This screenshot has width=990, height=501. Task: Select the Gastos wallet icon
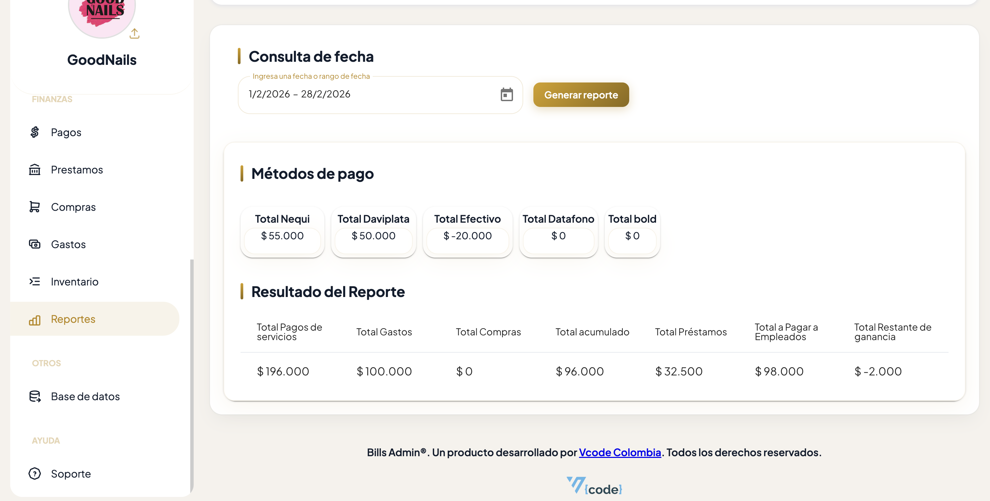(35, 244)
